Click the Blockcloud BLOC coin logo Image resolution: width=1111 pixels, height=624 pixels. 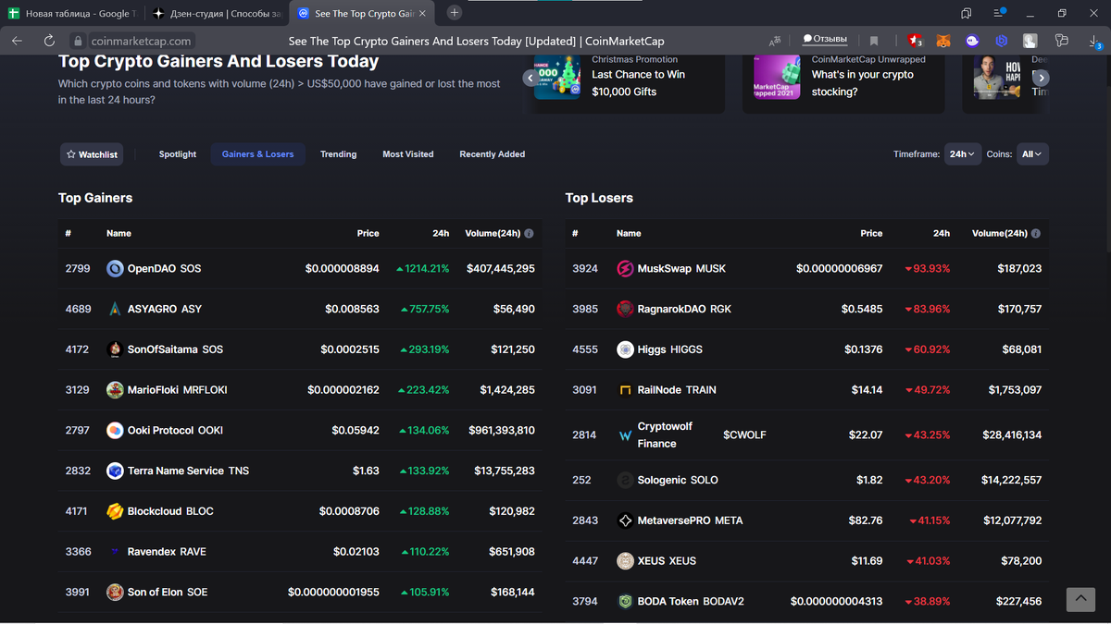click(x=115, y=511)
